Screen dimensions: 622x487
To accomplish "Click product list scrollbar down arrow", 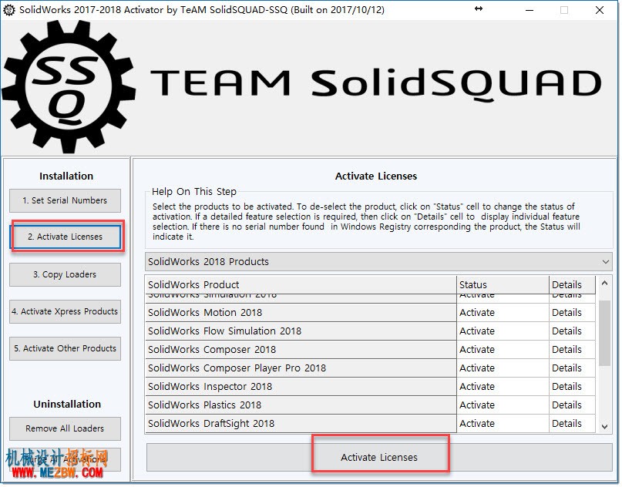I will pos(604,427).
